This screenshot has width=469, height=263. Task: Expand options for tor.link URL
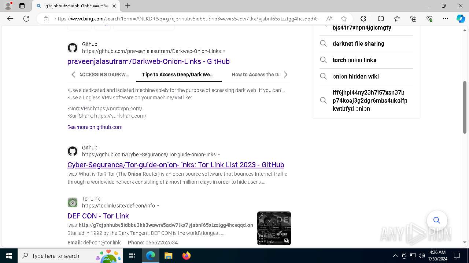coord(158,206)
